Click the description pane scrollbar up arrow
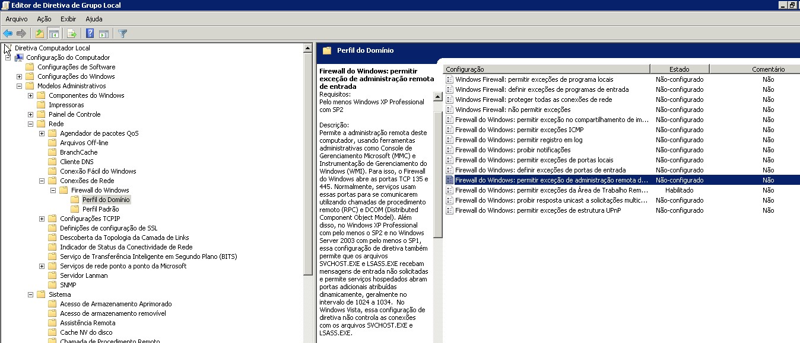 pyautogui.click(x=438, y=97)
